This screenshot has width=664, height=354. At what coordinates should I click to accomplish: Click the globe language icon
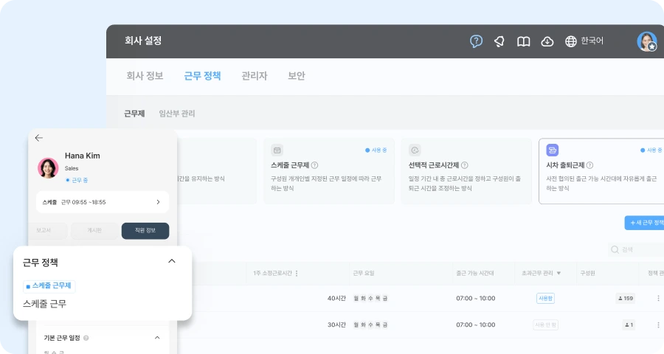coord(571,41)
